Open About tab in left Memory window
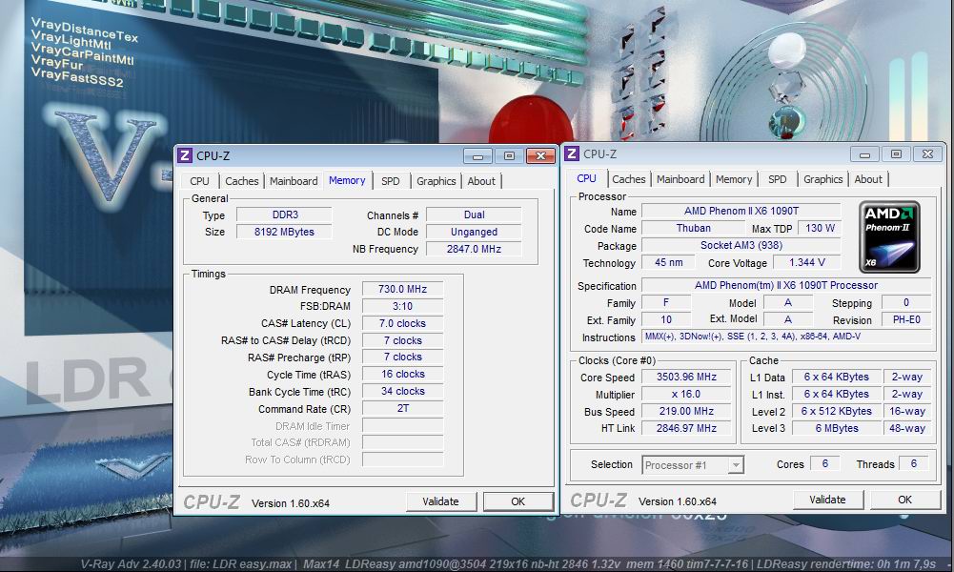954x572 pixels. 481,181
